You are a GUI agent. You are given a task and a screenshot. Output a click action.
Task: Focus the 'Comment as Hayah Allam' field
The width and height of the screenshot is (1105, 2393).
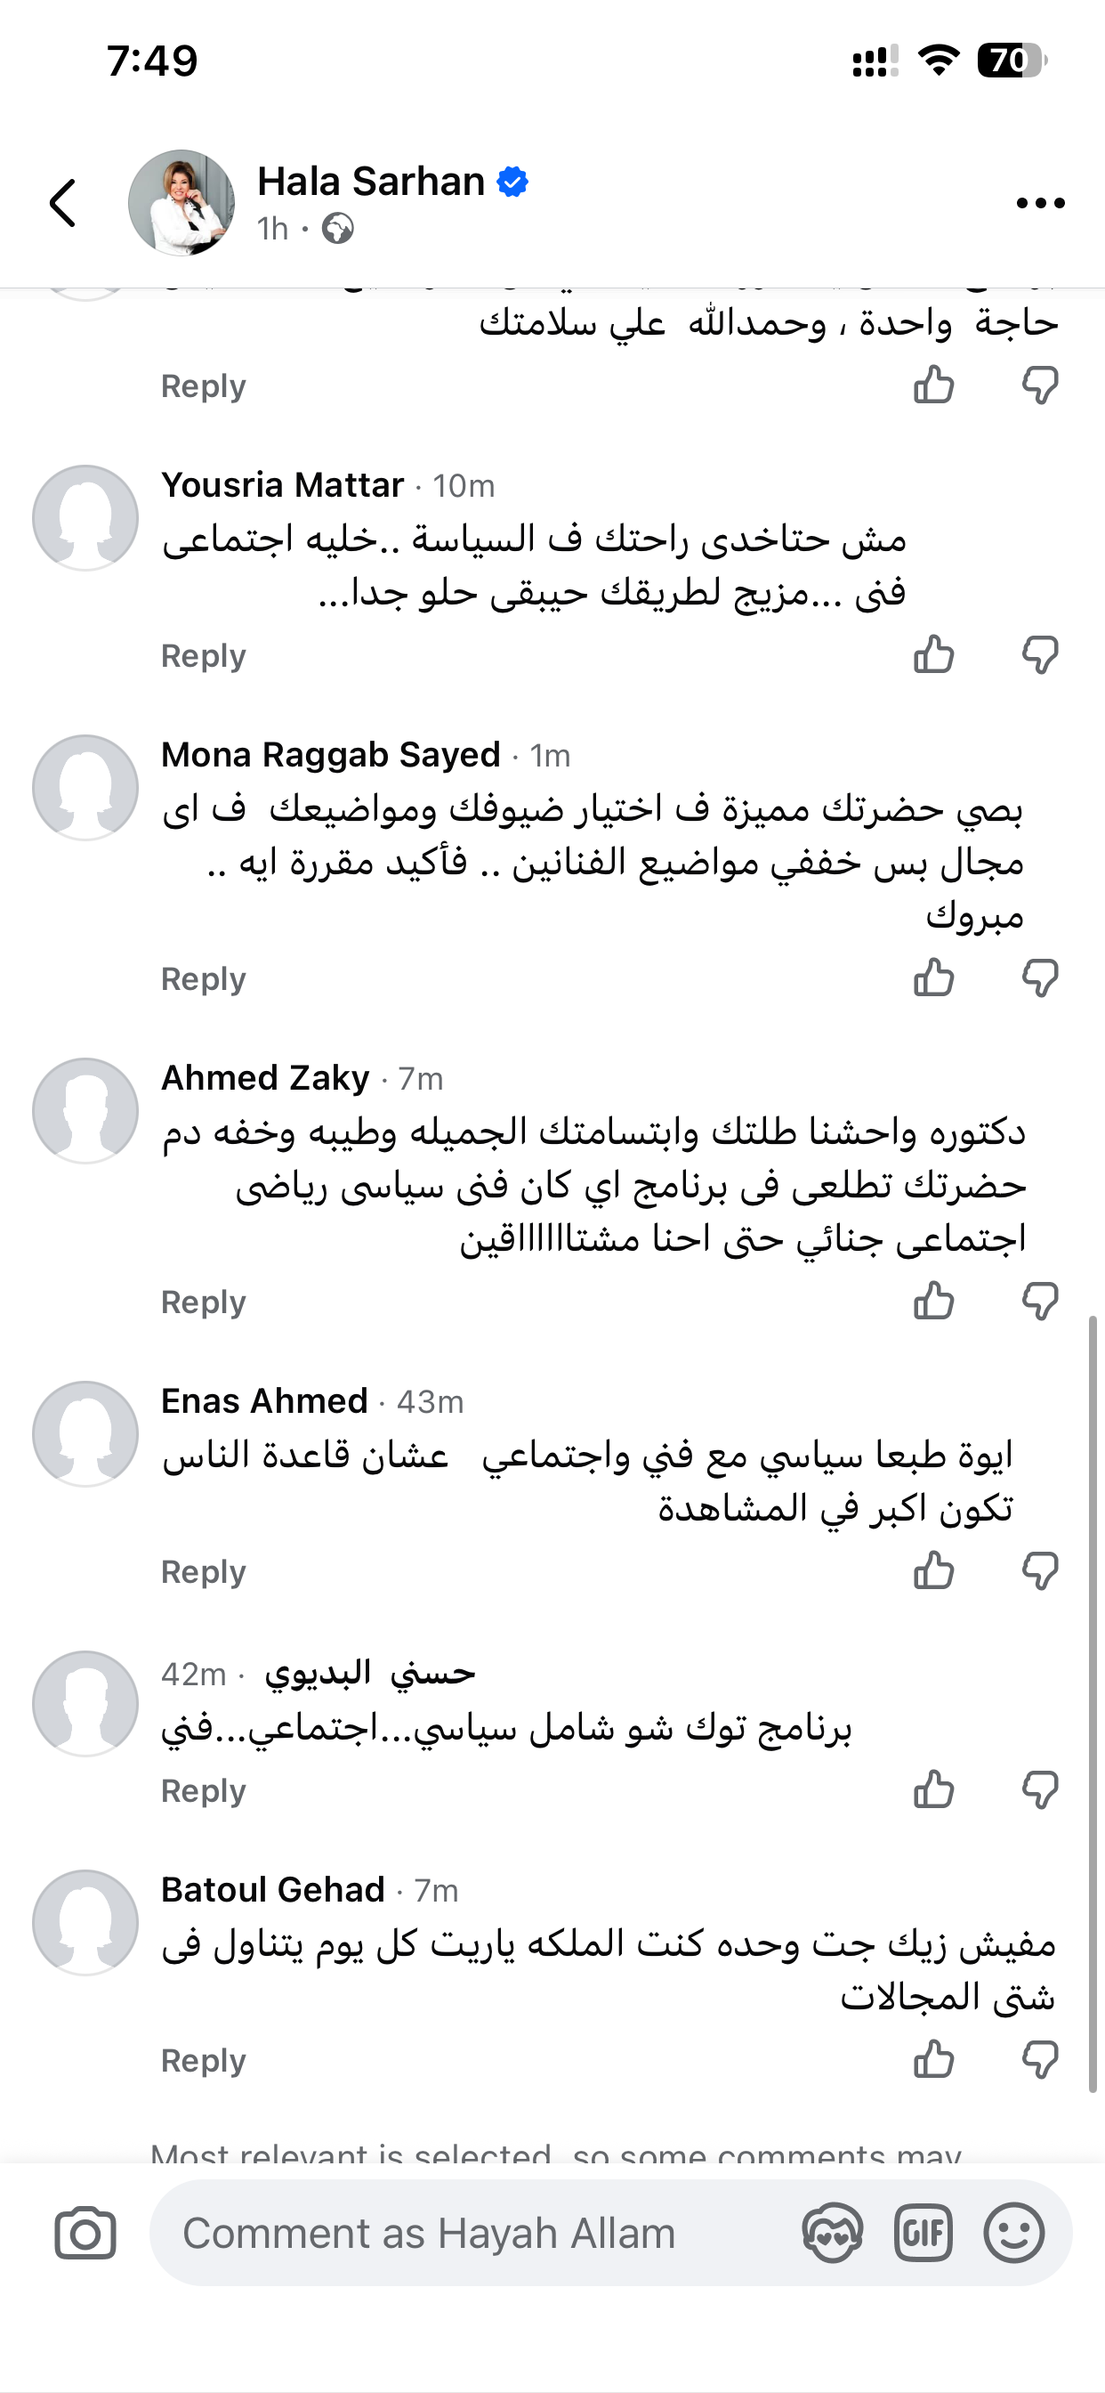pyautogui.click(x=473, y=2232)
